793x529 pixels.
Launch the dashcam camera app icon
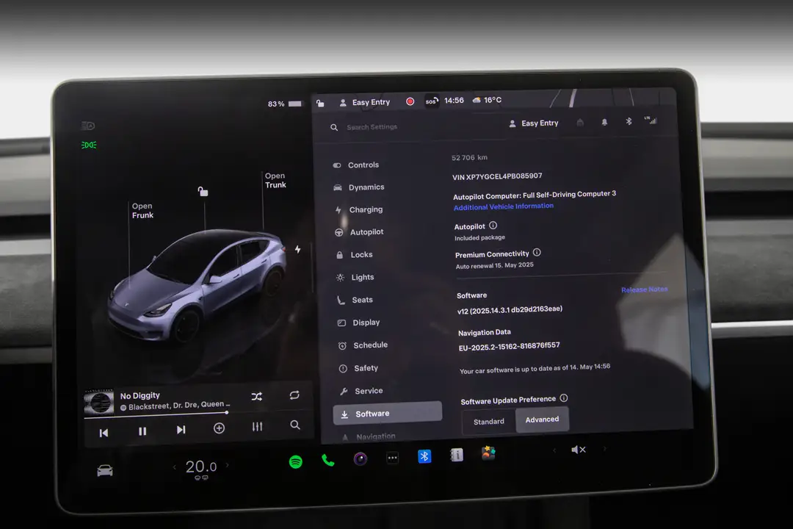tap(360, 459)
